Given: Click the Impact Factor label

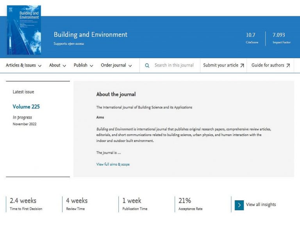Looking at the screenshot, I should [x=282, y=42].
